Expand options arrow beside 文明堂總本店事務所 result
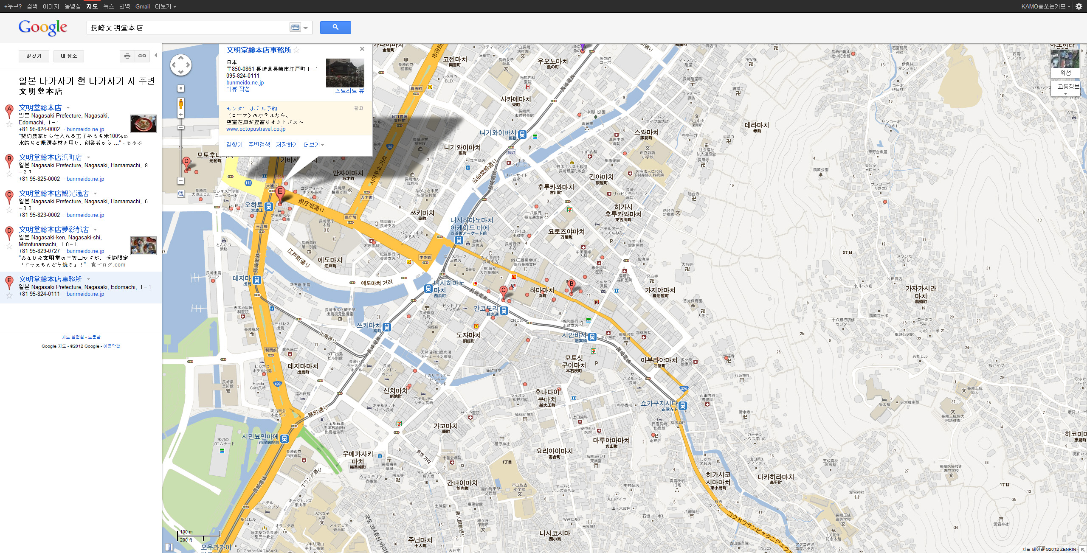Viewport: 1087px width, 553px height. coord(89,279)
